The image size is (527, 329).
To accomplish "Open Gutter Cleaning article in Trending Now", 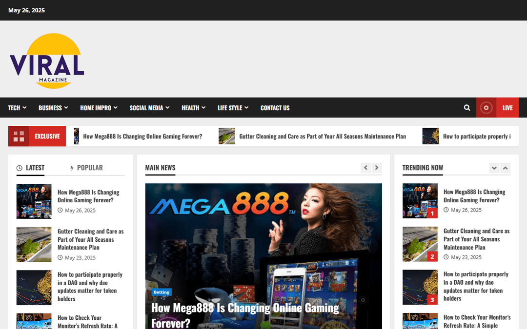I will click(x=476, y=239).
